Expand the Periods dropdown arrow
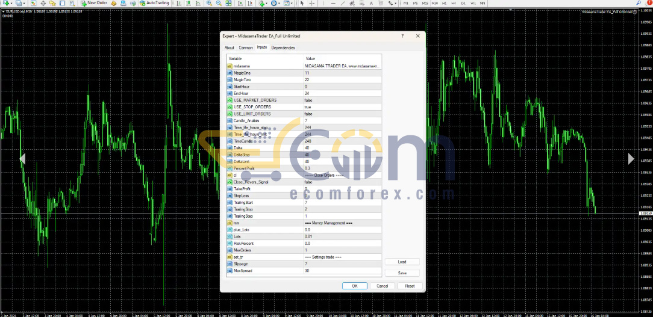 point(279,4)
